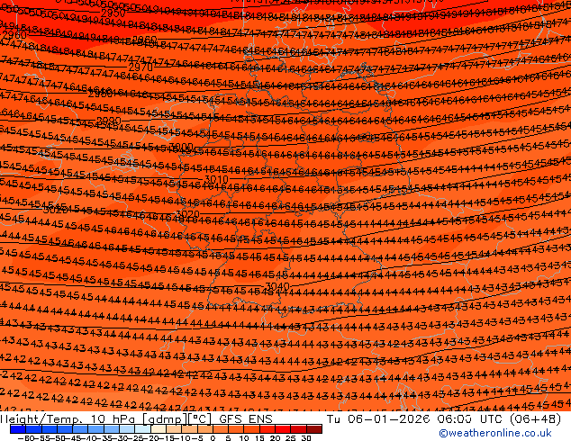Click the 'Height/Temp. 10 hPa' map title
This screenshot has height=441, width=571.
pyautogui.click(x=69, y=419)
